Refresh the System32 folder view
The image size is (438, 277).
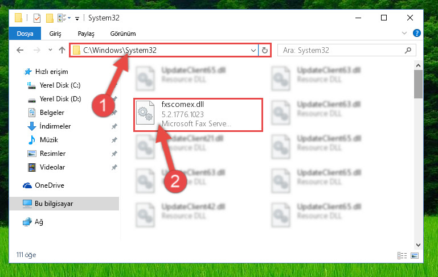pos(264,51)
